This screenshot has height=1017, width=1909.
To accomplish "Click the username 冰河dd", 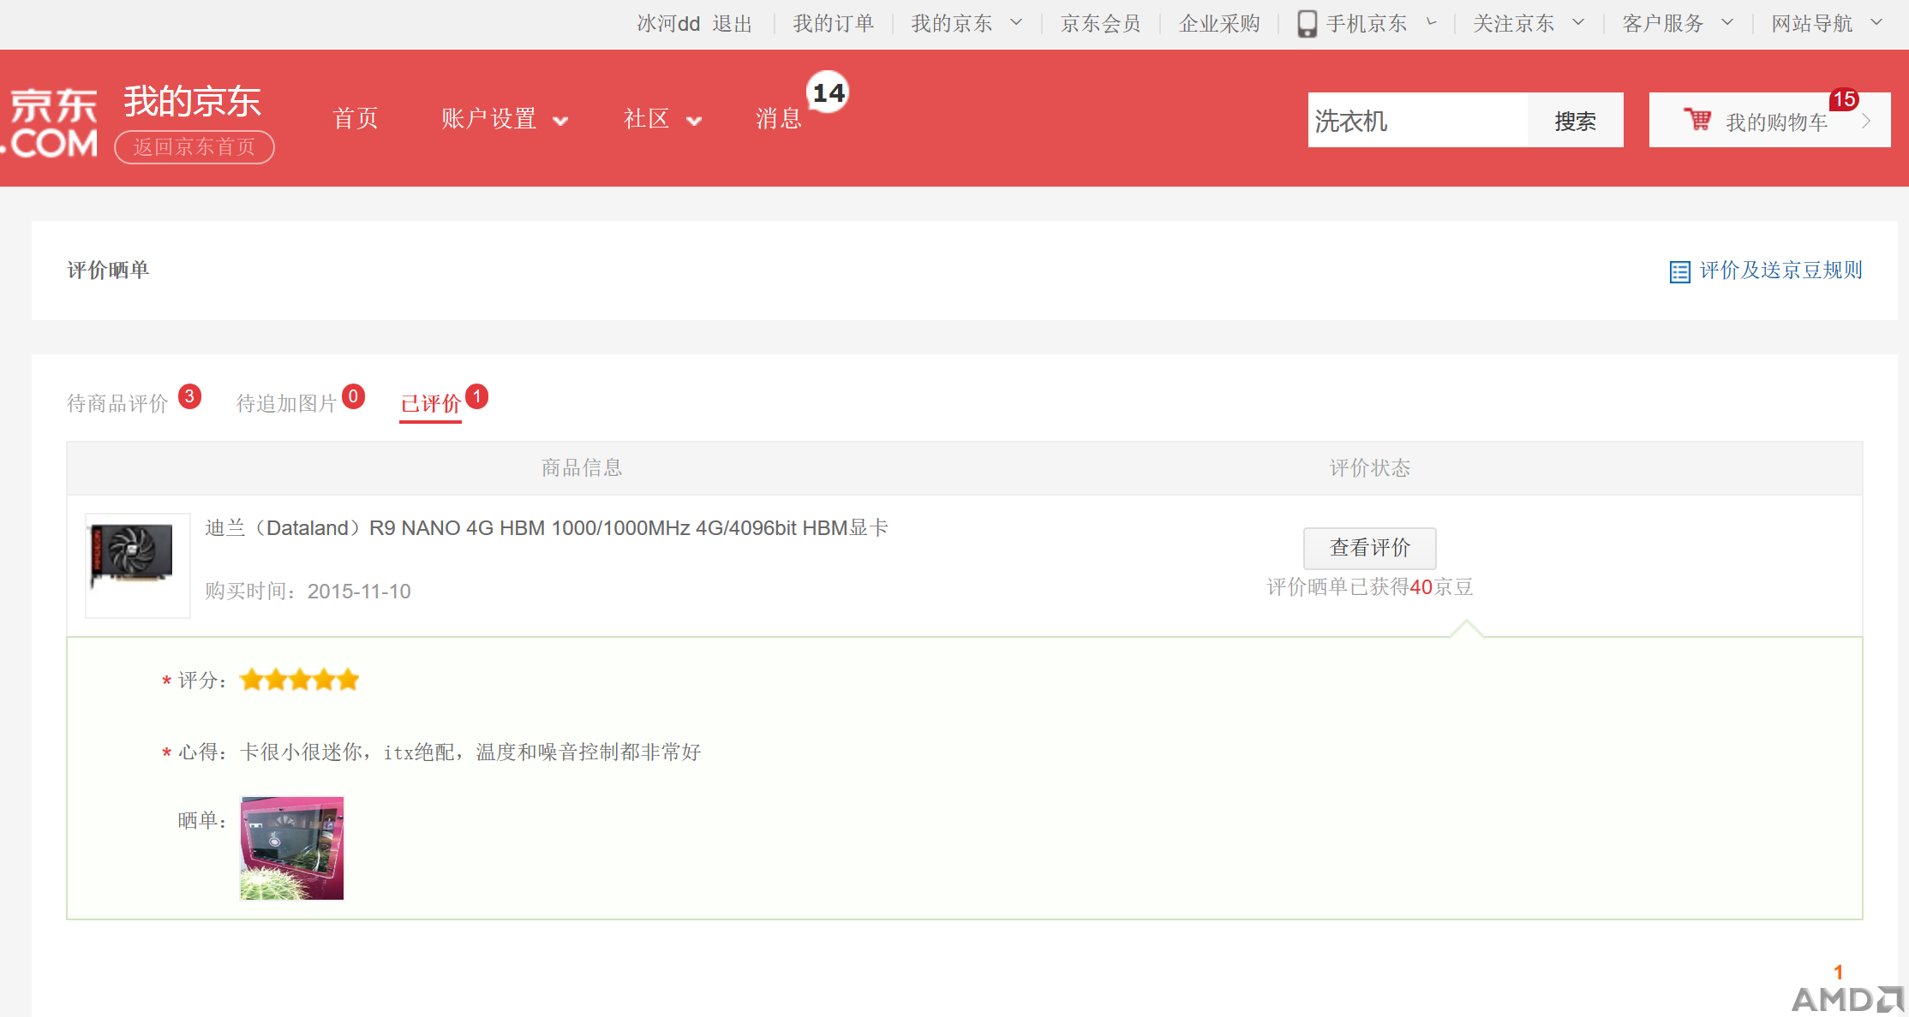I will point(668,24).
